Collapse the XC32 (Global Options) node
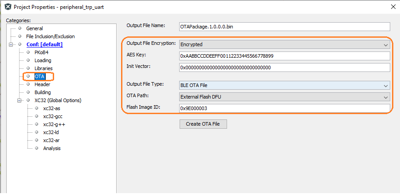This screenshot has width=400, height=194. coord(20,100)
